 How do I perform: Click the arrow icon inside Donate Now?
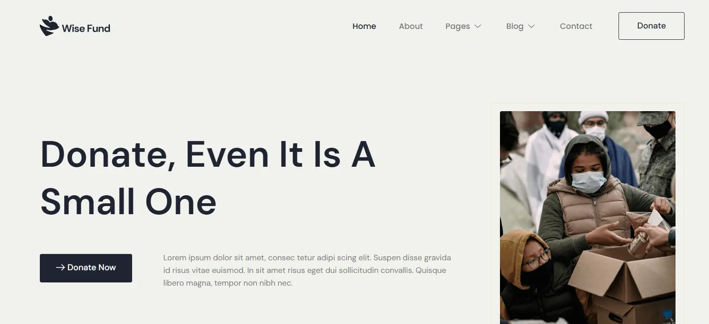[x=61, y=268]
